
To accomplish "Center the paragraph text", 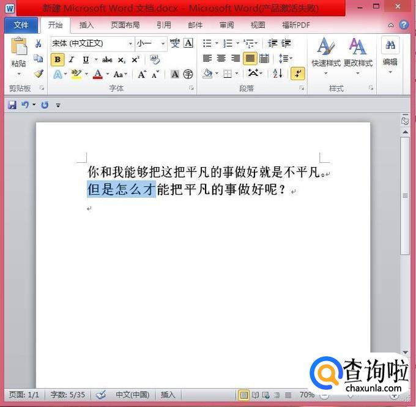I will (221, 58).
